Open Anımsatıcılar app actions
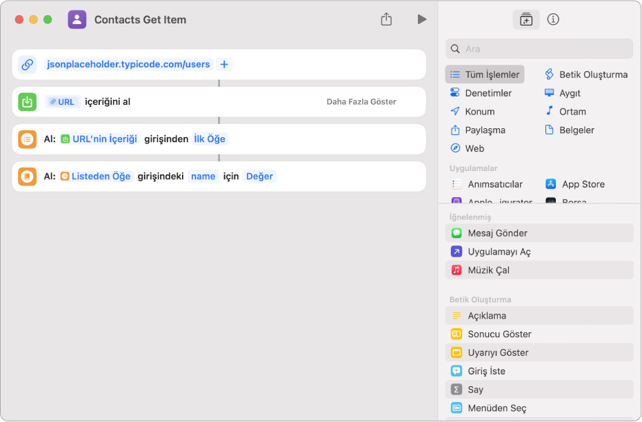Viewport: 642px width, 422px height. point(488,184)
